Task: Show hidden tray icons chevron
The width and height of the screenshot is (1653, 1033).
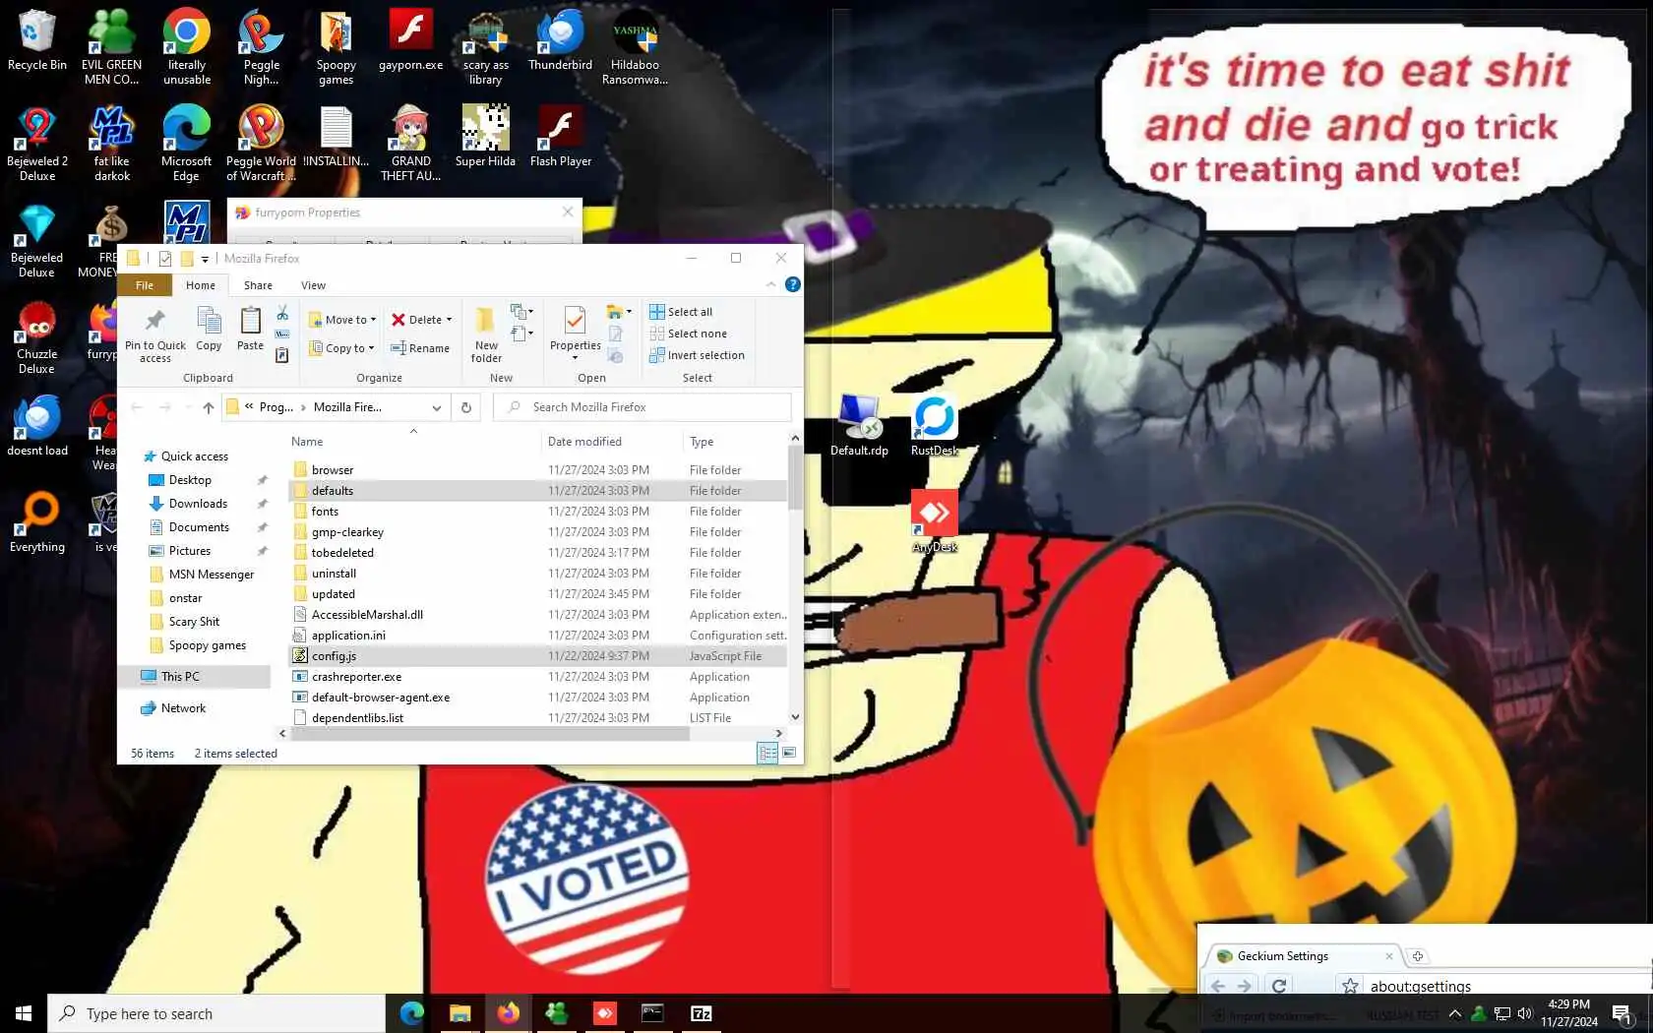Action: point(1454,1013)
